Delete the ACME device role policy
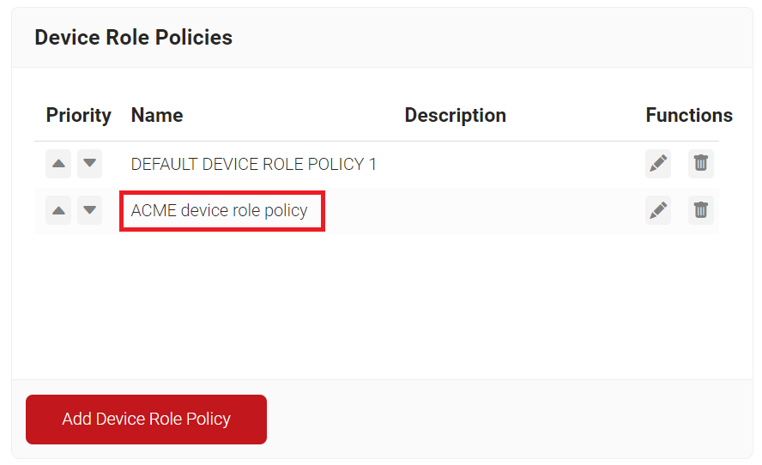Viewport: 762px width, 465px height. 701,210
